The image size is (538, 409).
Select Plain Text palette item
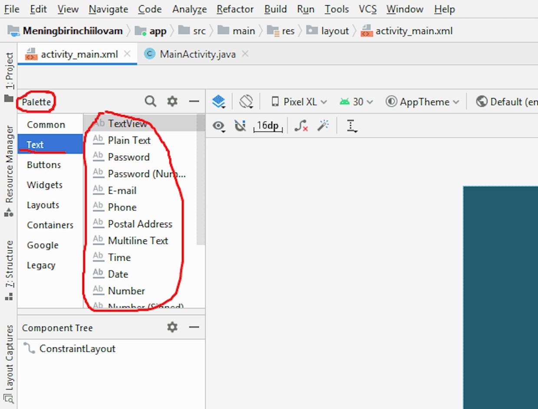[140, 140]
